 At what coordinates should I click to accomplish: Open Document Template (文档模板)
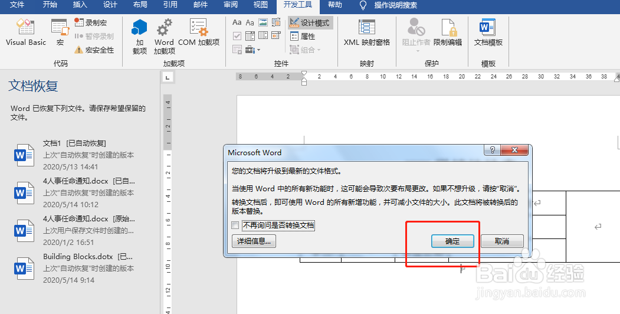pos(488,32)
